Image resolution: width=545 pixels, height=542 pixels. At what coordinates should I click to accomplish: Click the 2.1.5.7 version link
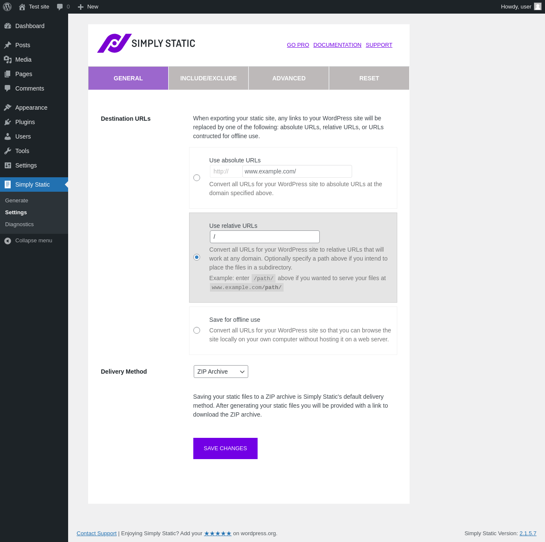(528, 533)
